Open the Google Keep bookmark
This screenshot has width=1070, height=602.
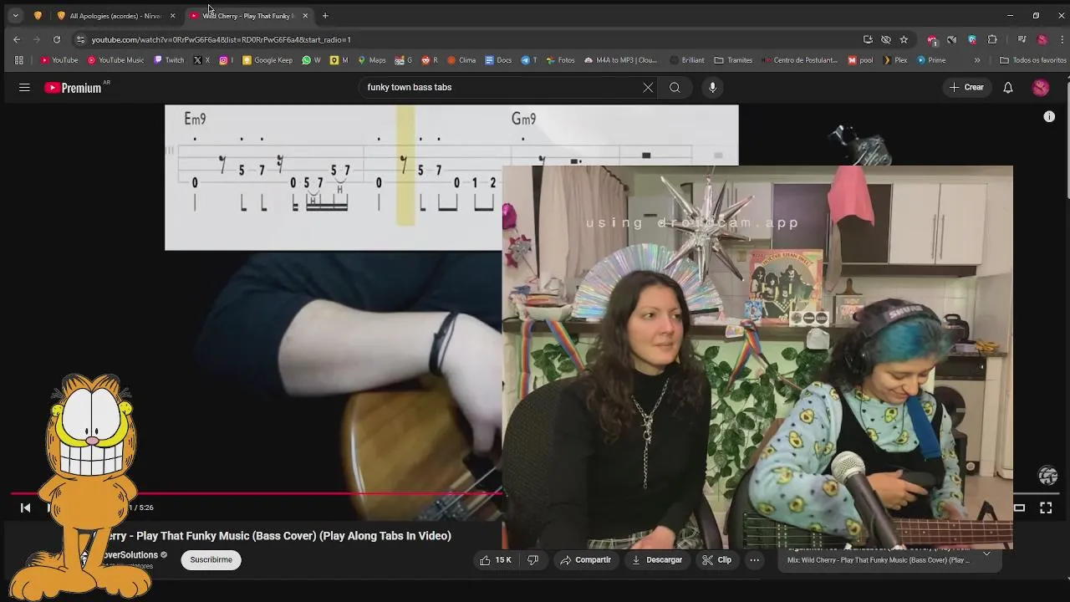coord(267,60)
